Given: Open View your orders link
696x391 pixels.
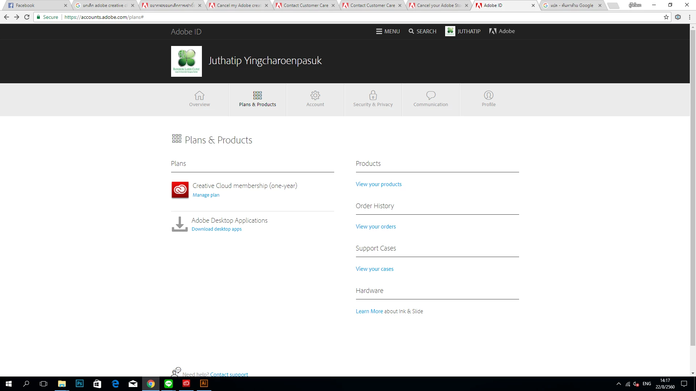Looking at the screenshot, I should (x=376, y=227).
